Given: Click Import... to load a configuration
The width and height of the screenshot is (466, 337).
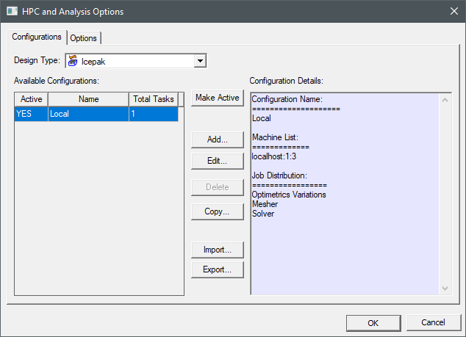Looking at the screenshot, I should (217, 250).
